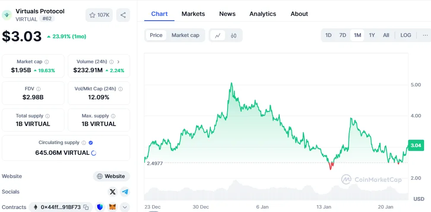Select the 7D chart time range
This screenshot has height=212, width=431.
342,35
